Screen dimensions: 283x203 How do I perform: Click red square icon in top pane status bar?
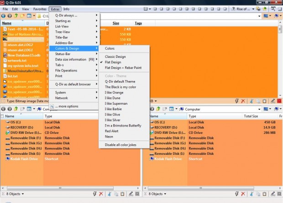(x=279, y=101)
